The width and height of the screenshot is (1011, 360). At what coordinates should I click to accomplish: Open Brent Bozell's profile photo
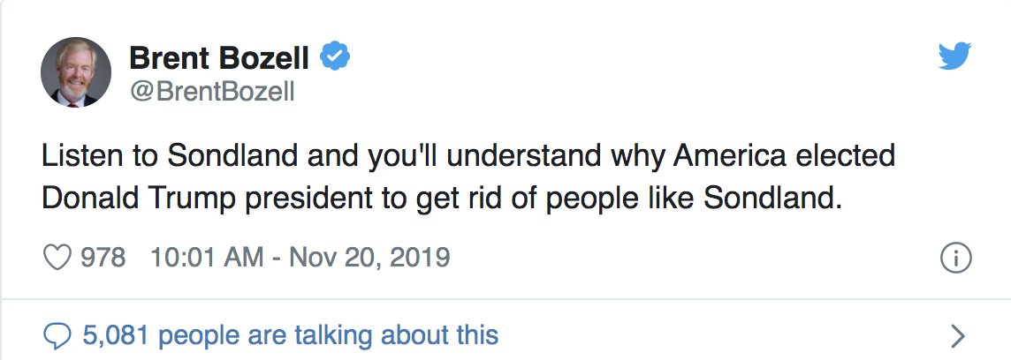76,72
